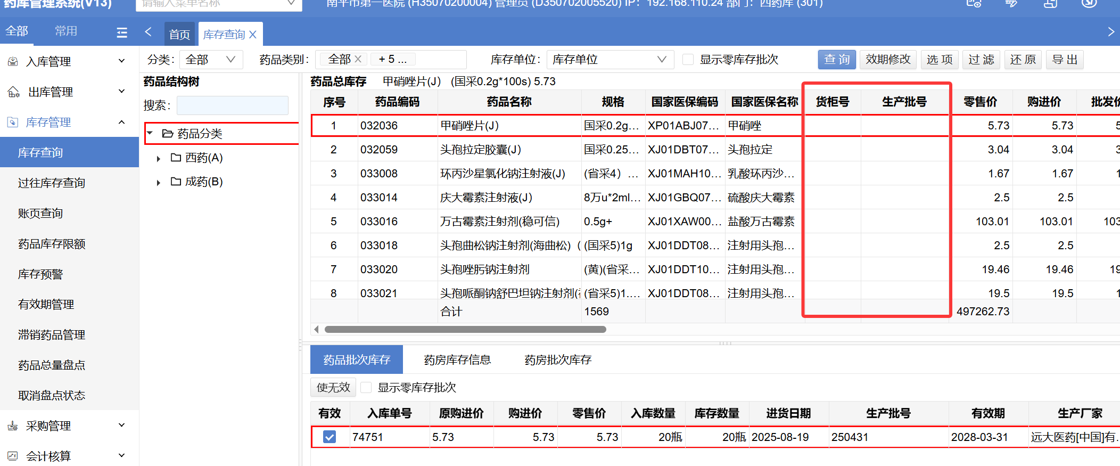Click the horizontal scrollbar under the drug table
The image size is (1120, 466).
[465, 330]
